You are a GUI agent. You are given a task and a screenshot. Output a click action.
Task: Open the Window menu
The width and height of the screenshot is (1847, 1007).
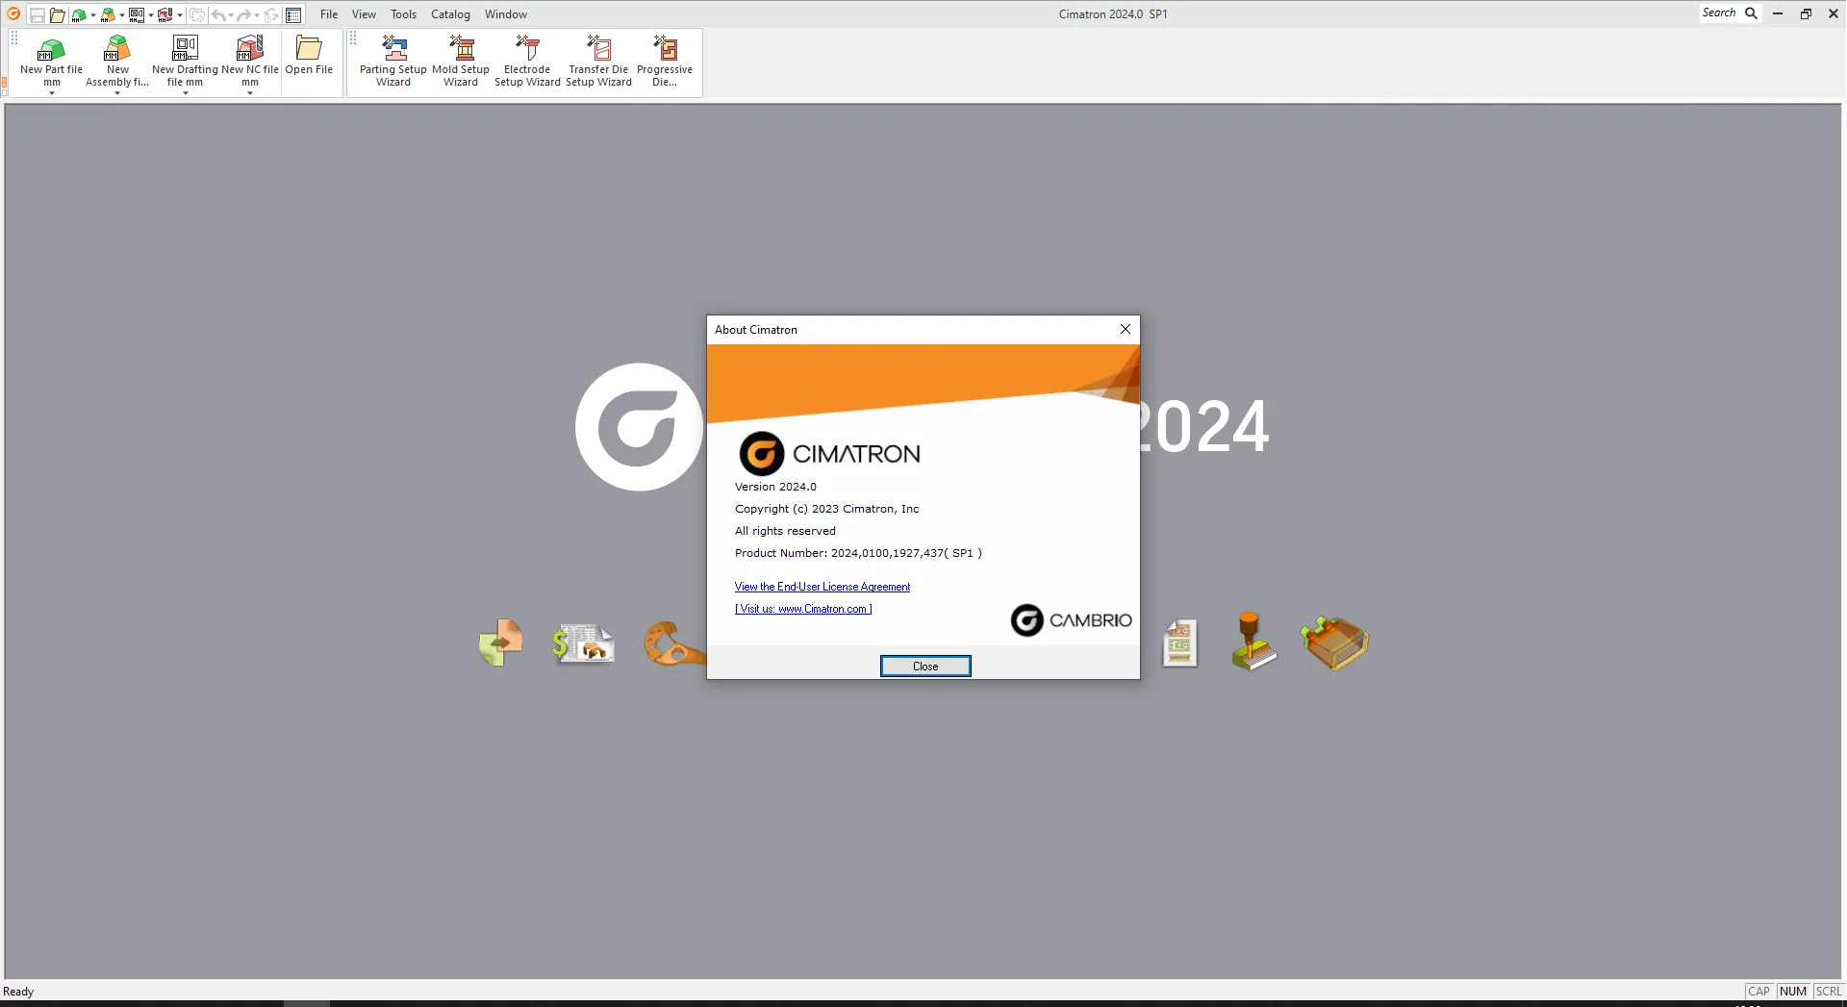pyautogui.click(x=506, y=14)
